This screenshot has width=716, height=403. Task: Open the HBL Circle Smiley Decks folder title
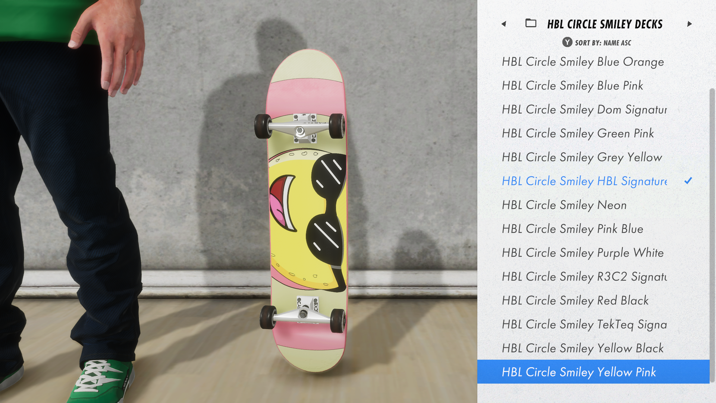[x=604, y=24]
